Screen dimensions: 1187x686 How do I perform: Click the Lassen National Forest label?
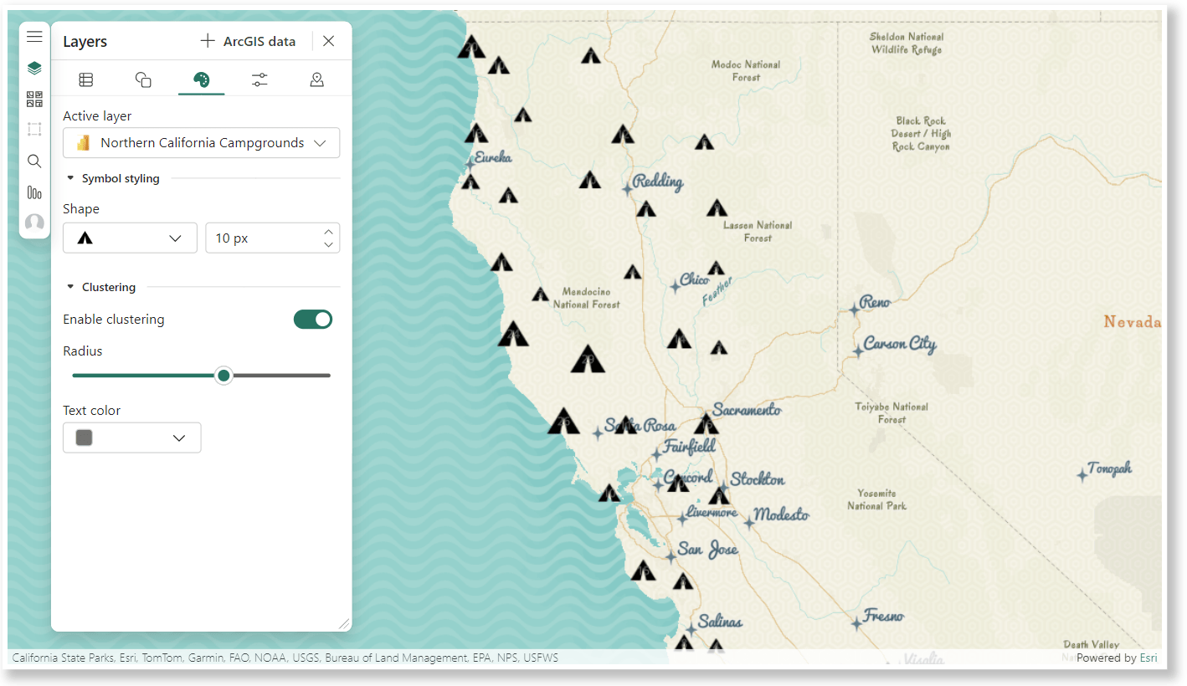point(758,232)
